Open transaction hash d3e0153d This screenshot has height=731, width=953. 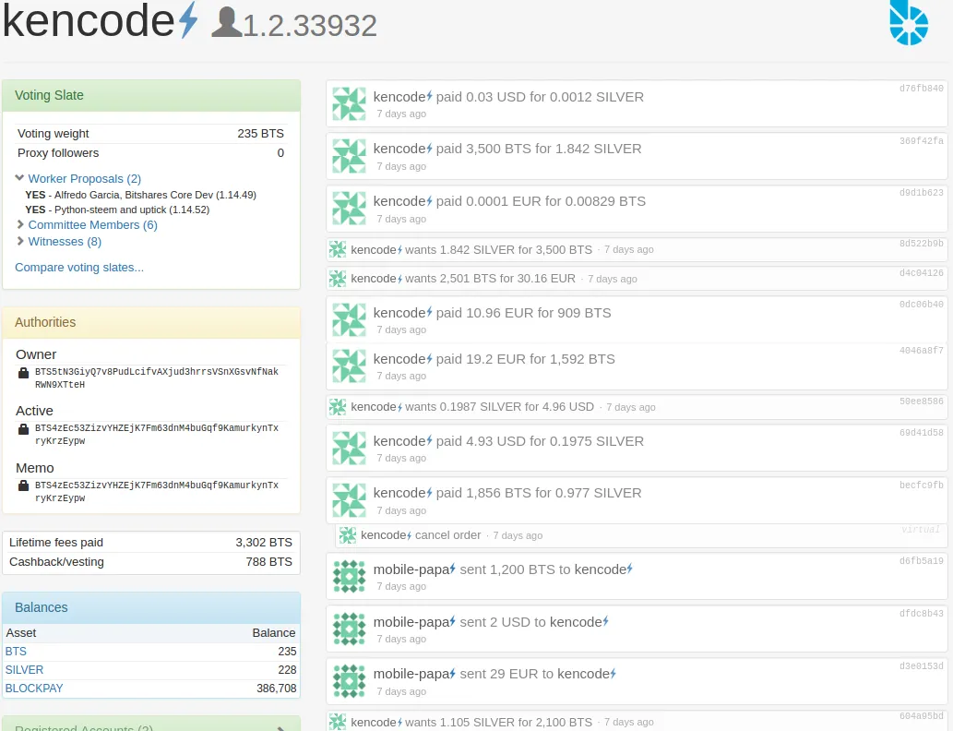[x=922, y=665]
